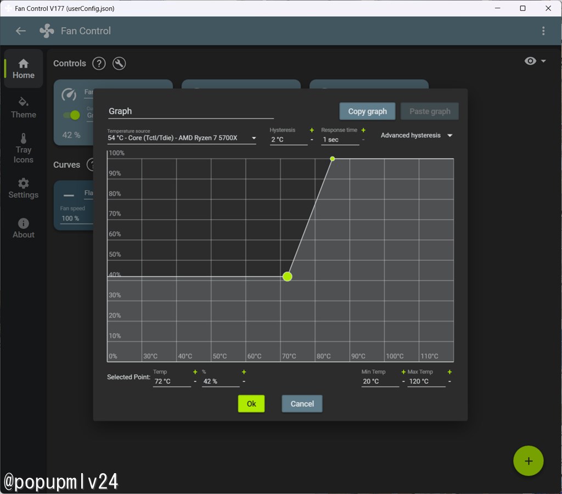The width and height of the screenshot is (562, 494).
Task: Click the Copy graph button
Action: pyautogui.click(x=367, y=111)
